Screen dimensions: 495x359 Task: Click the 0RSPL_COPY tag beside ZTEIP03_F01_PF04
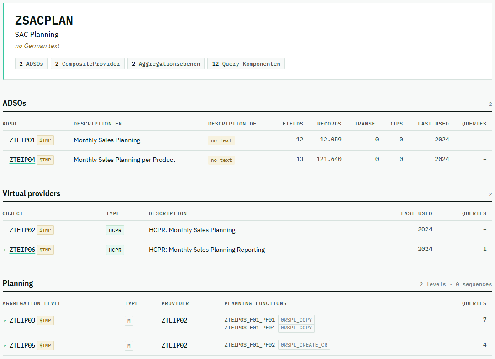[x=296, y=328]
